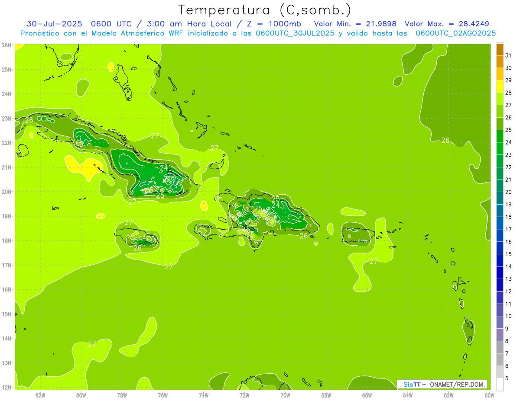Screen dimensions: 520x401
Task: Click the green legend swatch between 23 and 24
Action: [x=500, y=148]
